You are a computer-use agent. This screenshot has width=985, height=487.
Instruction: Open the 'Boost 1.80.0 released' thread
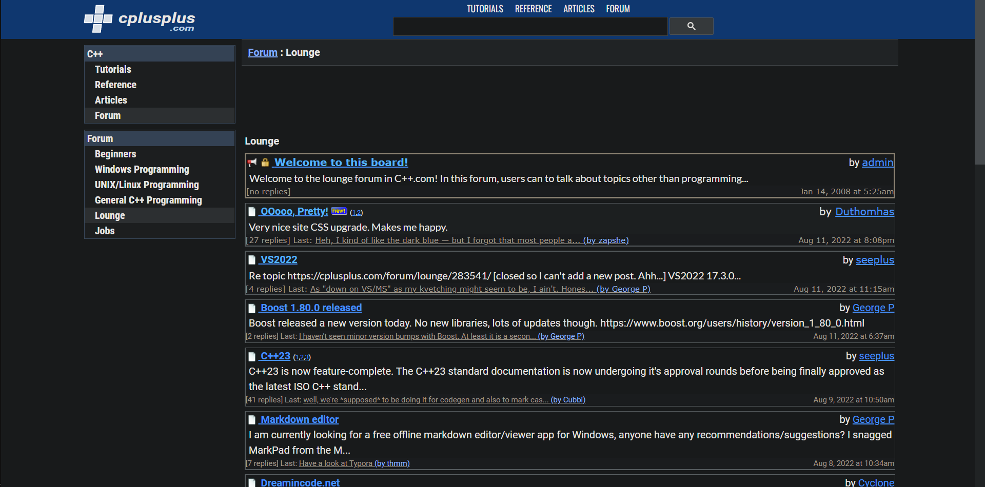(x=311, y=308)
